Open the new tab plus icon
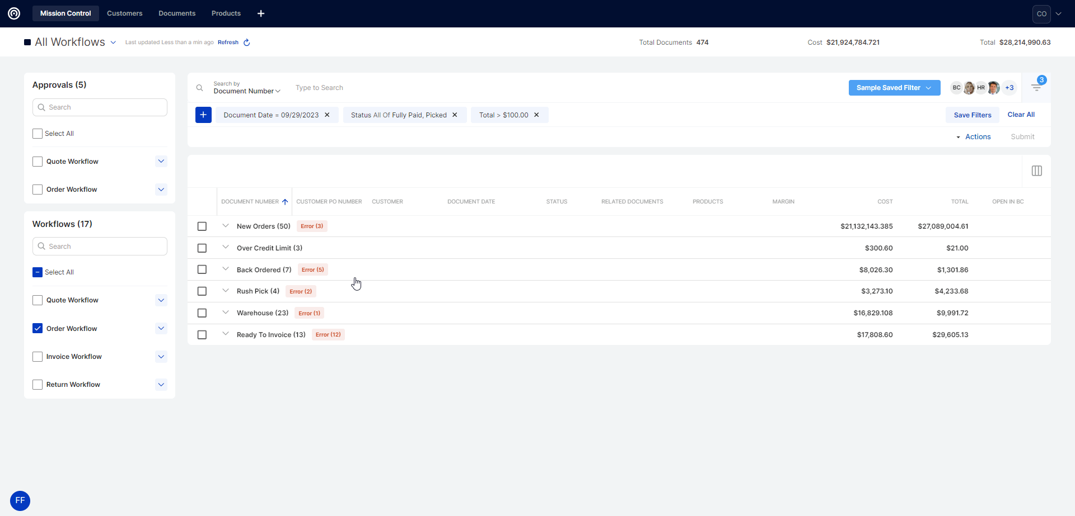Image resolution: width=1075 pixels, height=516 pixels. 261,13
